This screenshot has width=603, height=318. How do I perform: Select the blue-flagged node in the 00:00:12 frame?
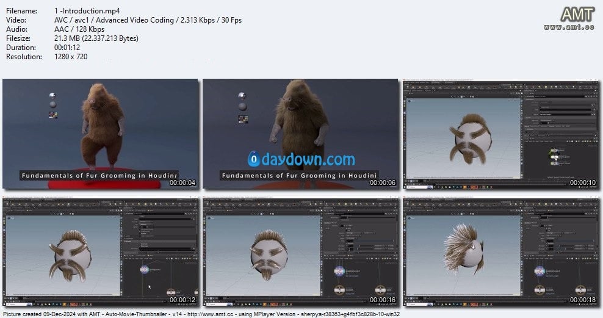pos(144,270)
